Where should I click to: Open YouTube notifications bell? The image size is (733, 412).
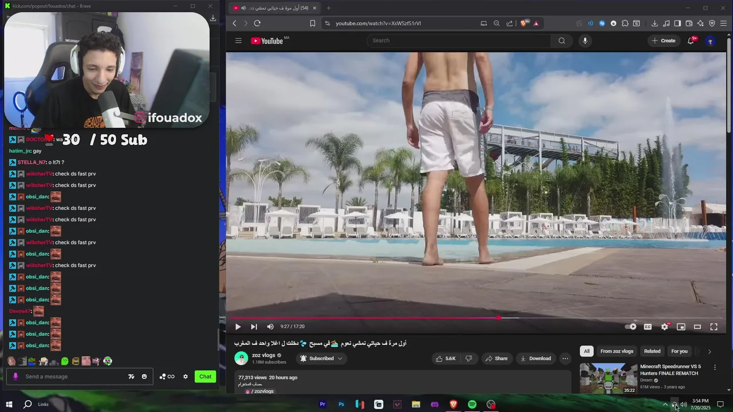coord(691,41)
